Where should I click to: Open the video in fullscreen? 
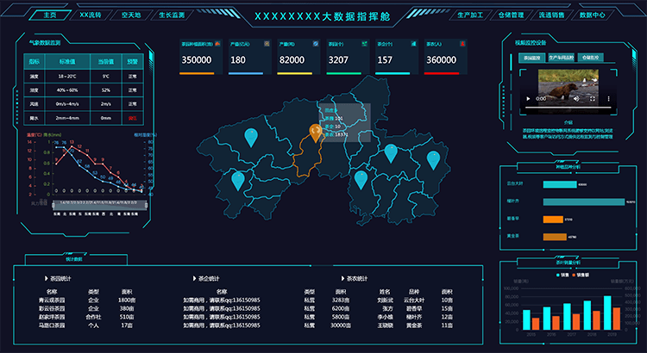pos(593,99)
